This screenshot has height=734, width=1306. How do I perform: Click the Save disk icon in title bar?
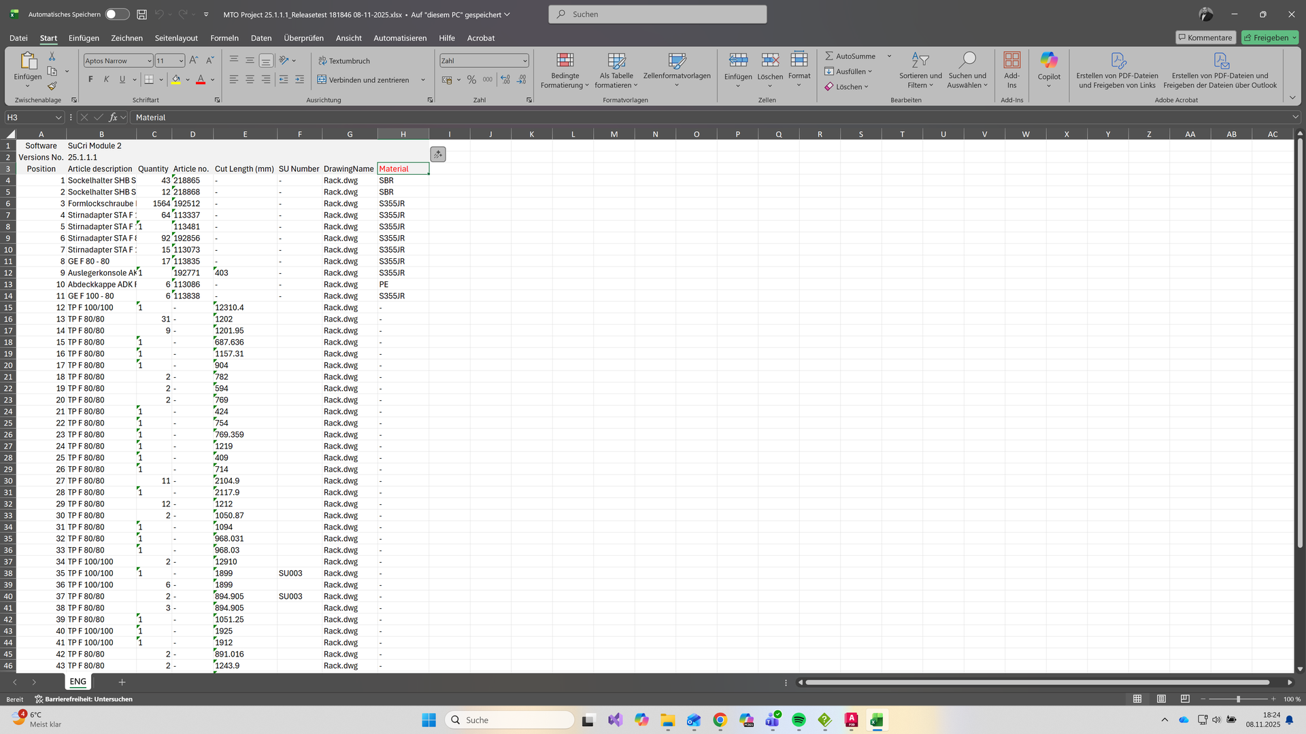[x=141, y=14]
